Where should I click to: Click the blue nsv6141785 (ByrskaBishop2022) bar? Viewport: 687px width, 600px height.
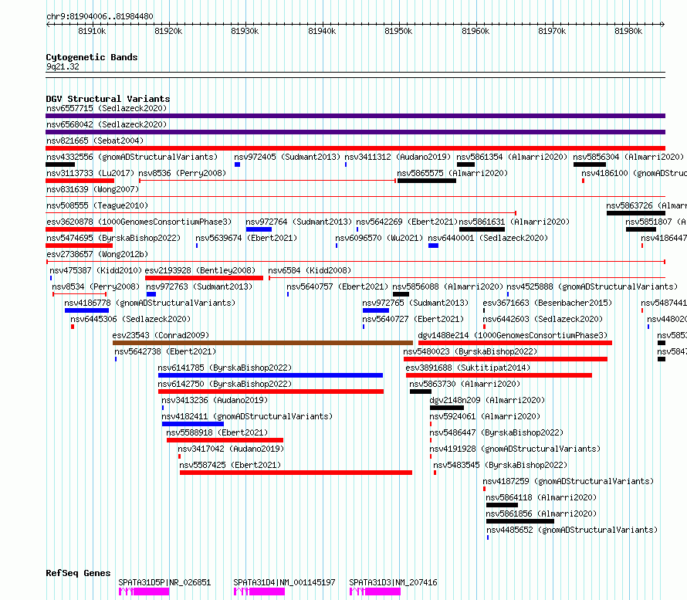click(271, 375)
